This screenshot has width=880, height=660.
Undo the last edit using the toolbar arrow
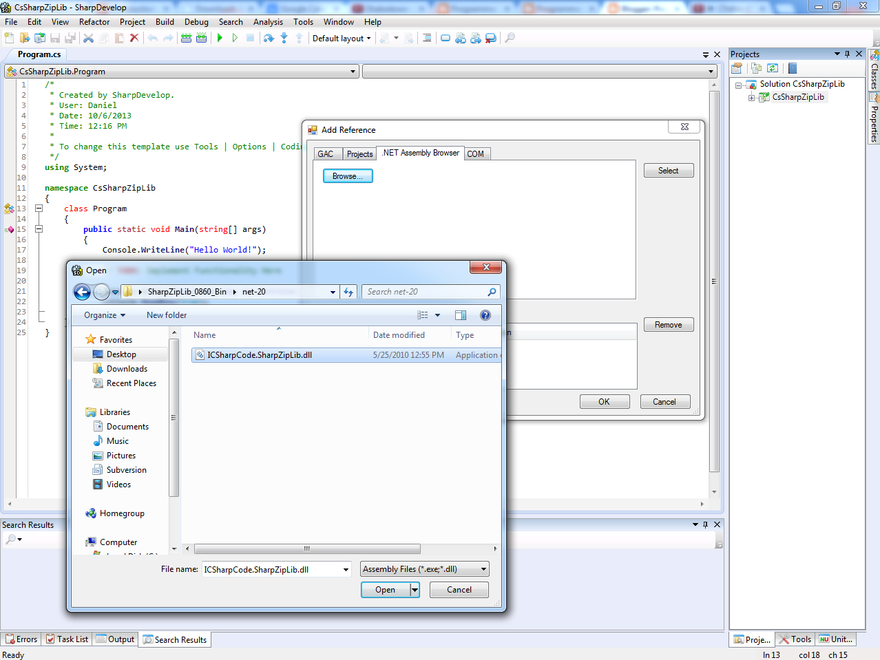tap(152, 38)
